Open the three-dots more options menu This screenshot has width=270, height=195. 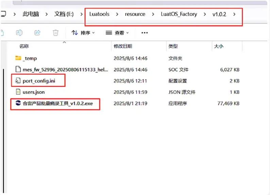[x=145, y=33]
